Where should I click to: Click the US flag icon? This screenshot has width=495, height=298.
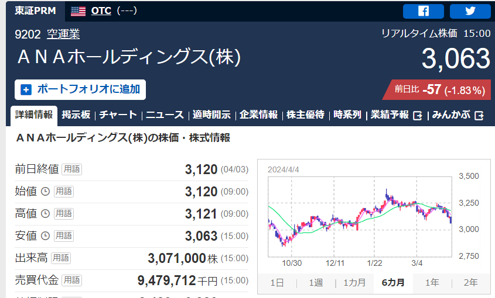(78, 11)
